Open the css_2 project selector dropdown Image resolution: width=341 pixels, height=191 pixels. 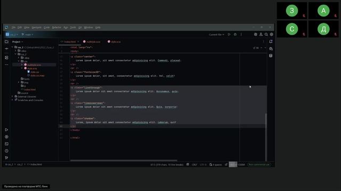pyautogui.click(x=12, y=34)
